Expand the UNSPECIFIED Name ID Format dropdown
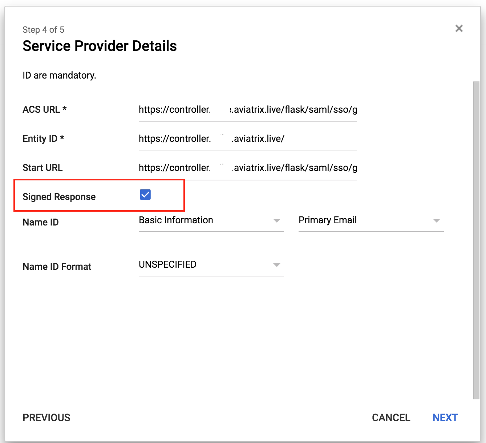 211,265
